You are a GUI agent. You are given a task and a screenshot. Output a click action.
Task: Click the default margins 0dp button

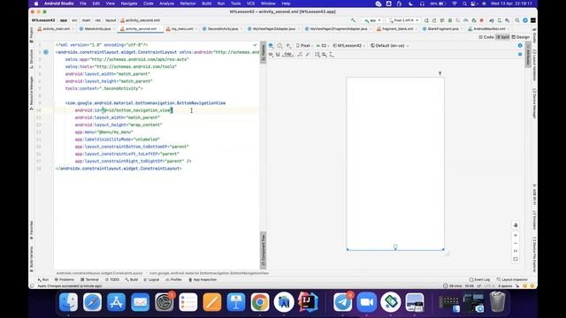point(287,55)
